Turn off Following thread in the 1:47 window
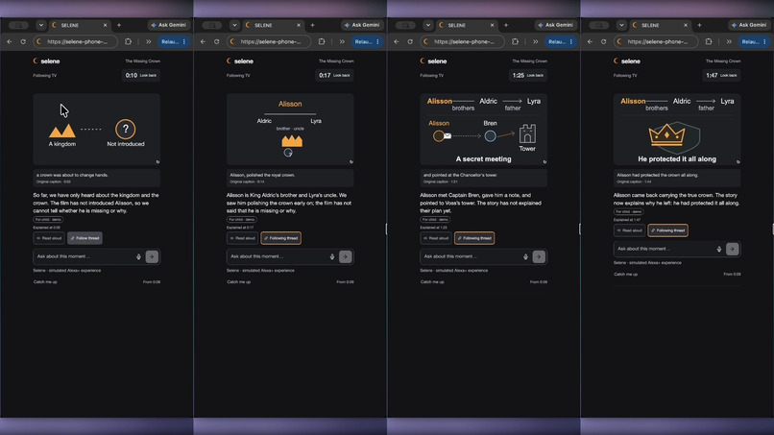Viewport: 774px width, 435px height. coord(667,230)
